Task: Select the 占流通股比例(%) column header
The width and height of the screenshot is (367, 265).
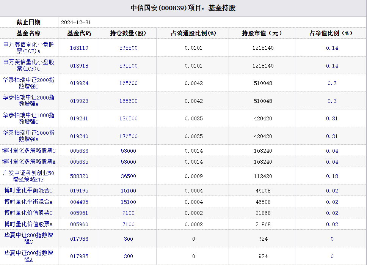Action: pyautogui.click(x=194, y=33)
